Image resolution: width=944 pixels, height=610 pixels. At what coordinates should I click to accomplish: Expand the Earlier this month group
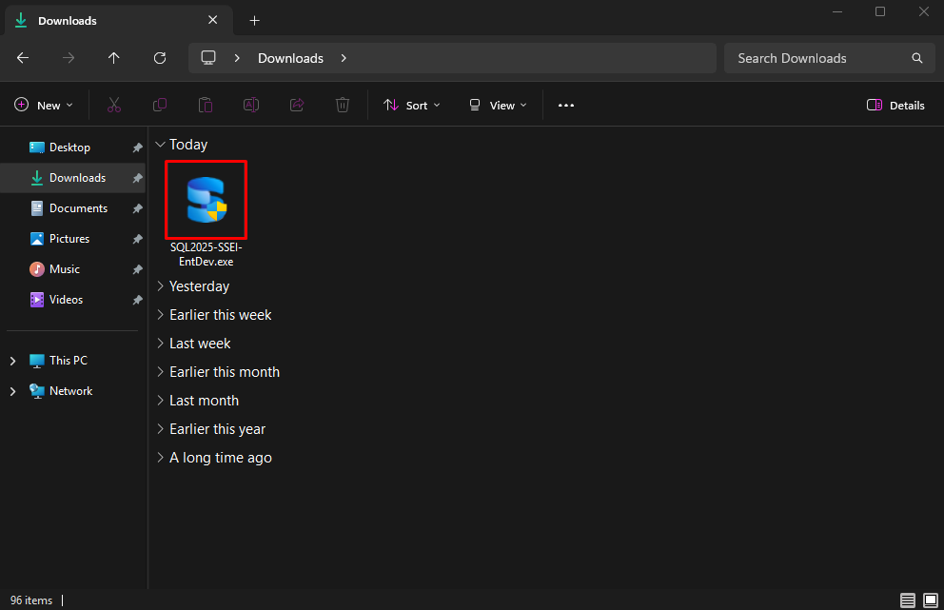(x=160, y=371)
